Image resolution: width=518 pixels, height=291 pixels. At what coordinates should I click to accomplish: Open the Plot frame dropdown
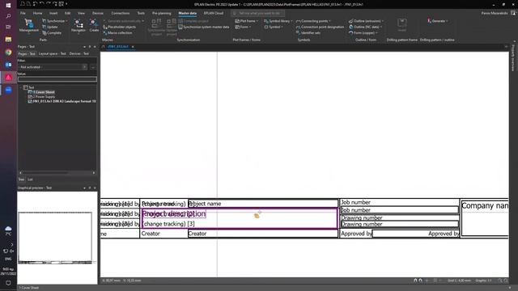click(x=246, y=21)
